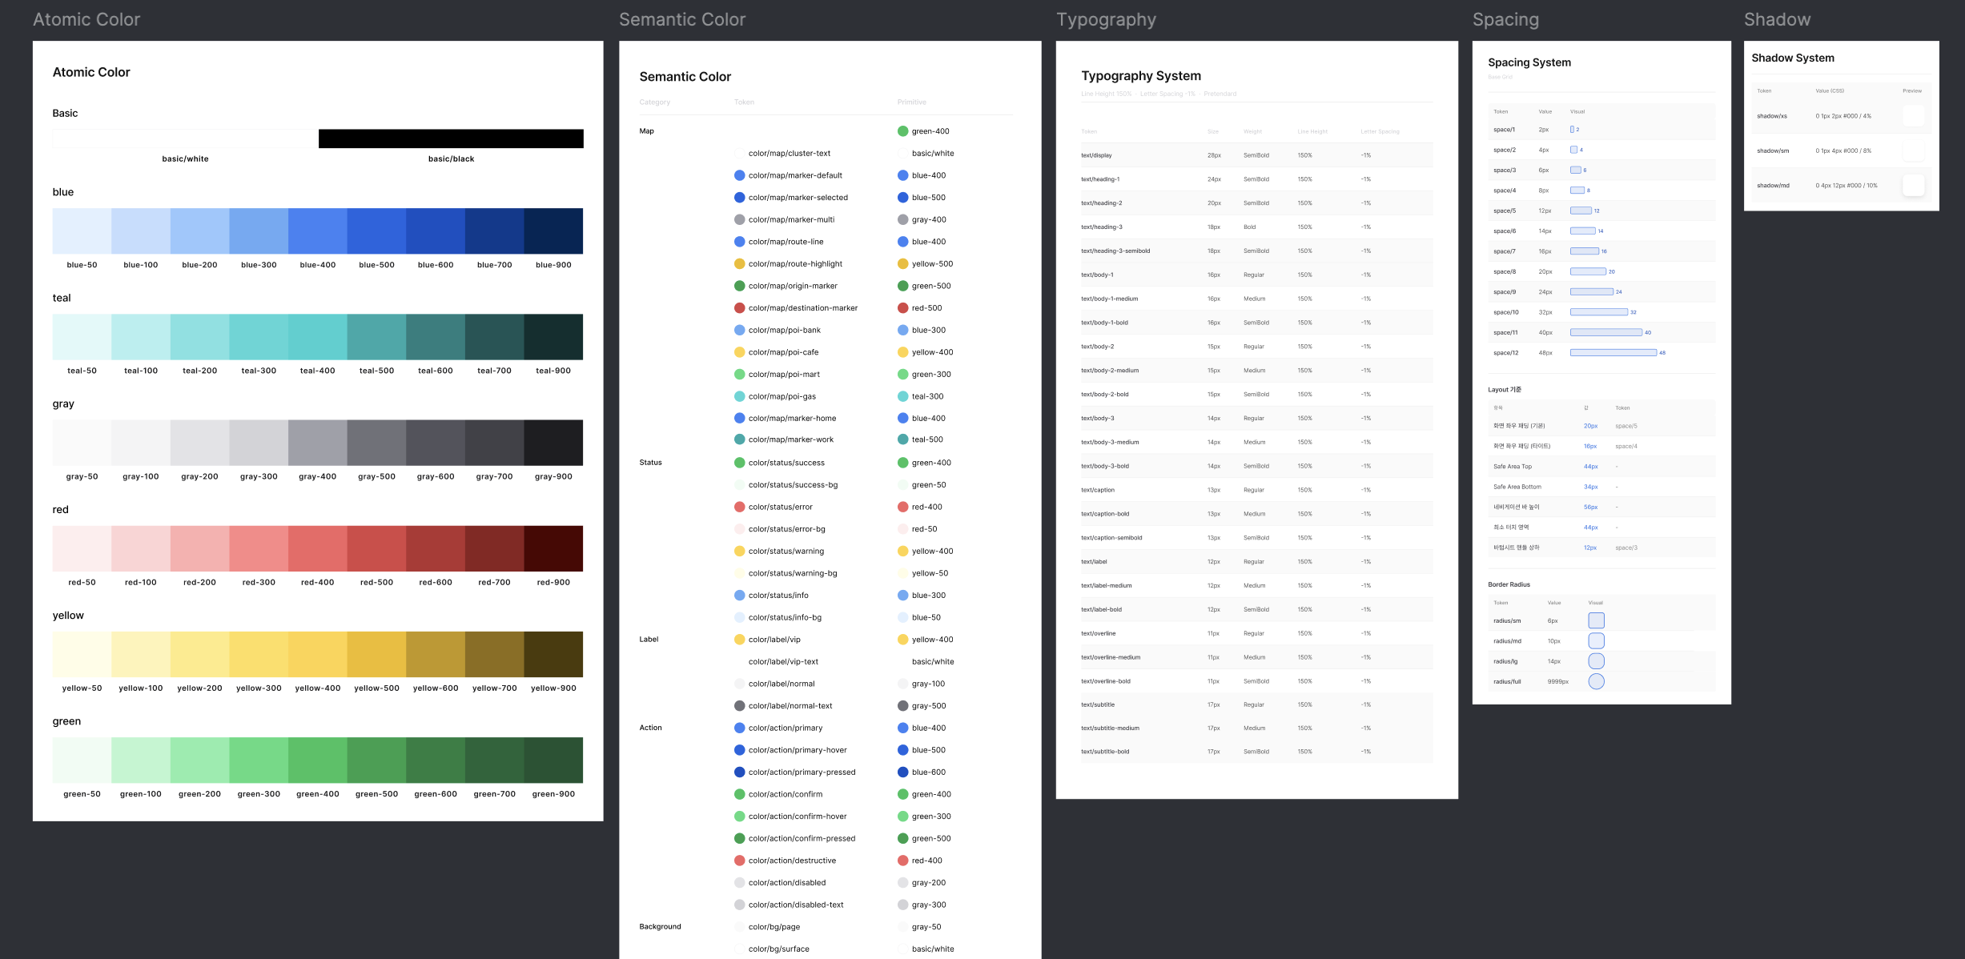The width and height of the screenshot is (1965, 959).
Task: Click the color/map/route-highlight yellow dot
Action: [x=740, y=263]
